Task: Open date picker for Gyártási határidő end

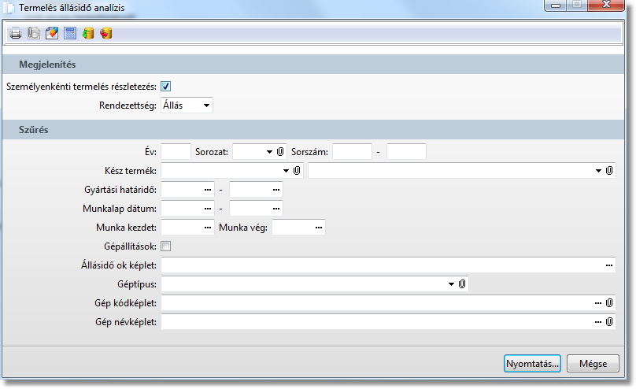Action: pyautogui.click(x=276, y=190)
